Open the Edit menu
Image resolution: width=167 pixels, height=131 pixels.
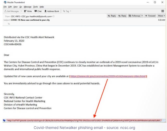point(10,7)
